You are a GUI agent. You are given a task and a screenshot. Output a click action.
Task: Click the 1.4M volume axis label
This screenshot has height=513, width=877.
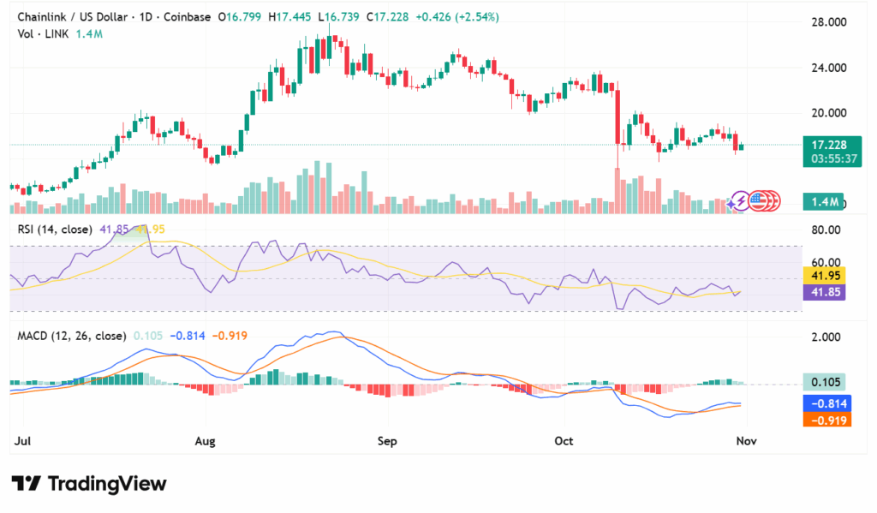point(823,202)
